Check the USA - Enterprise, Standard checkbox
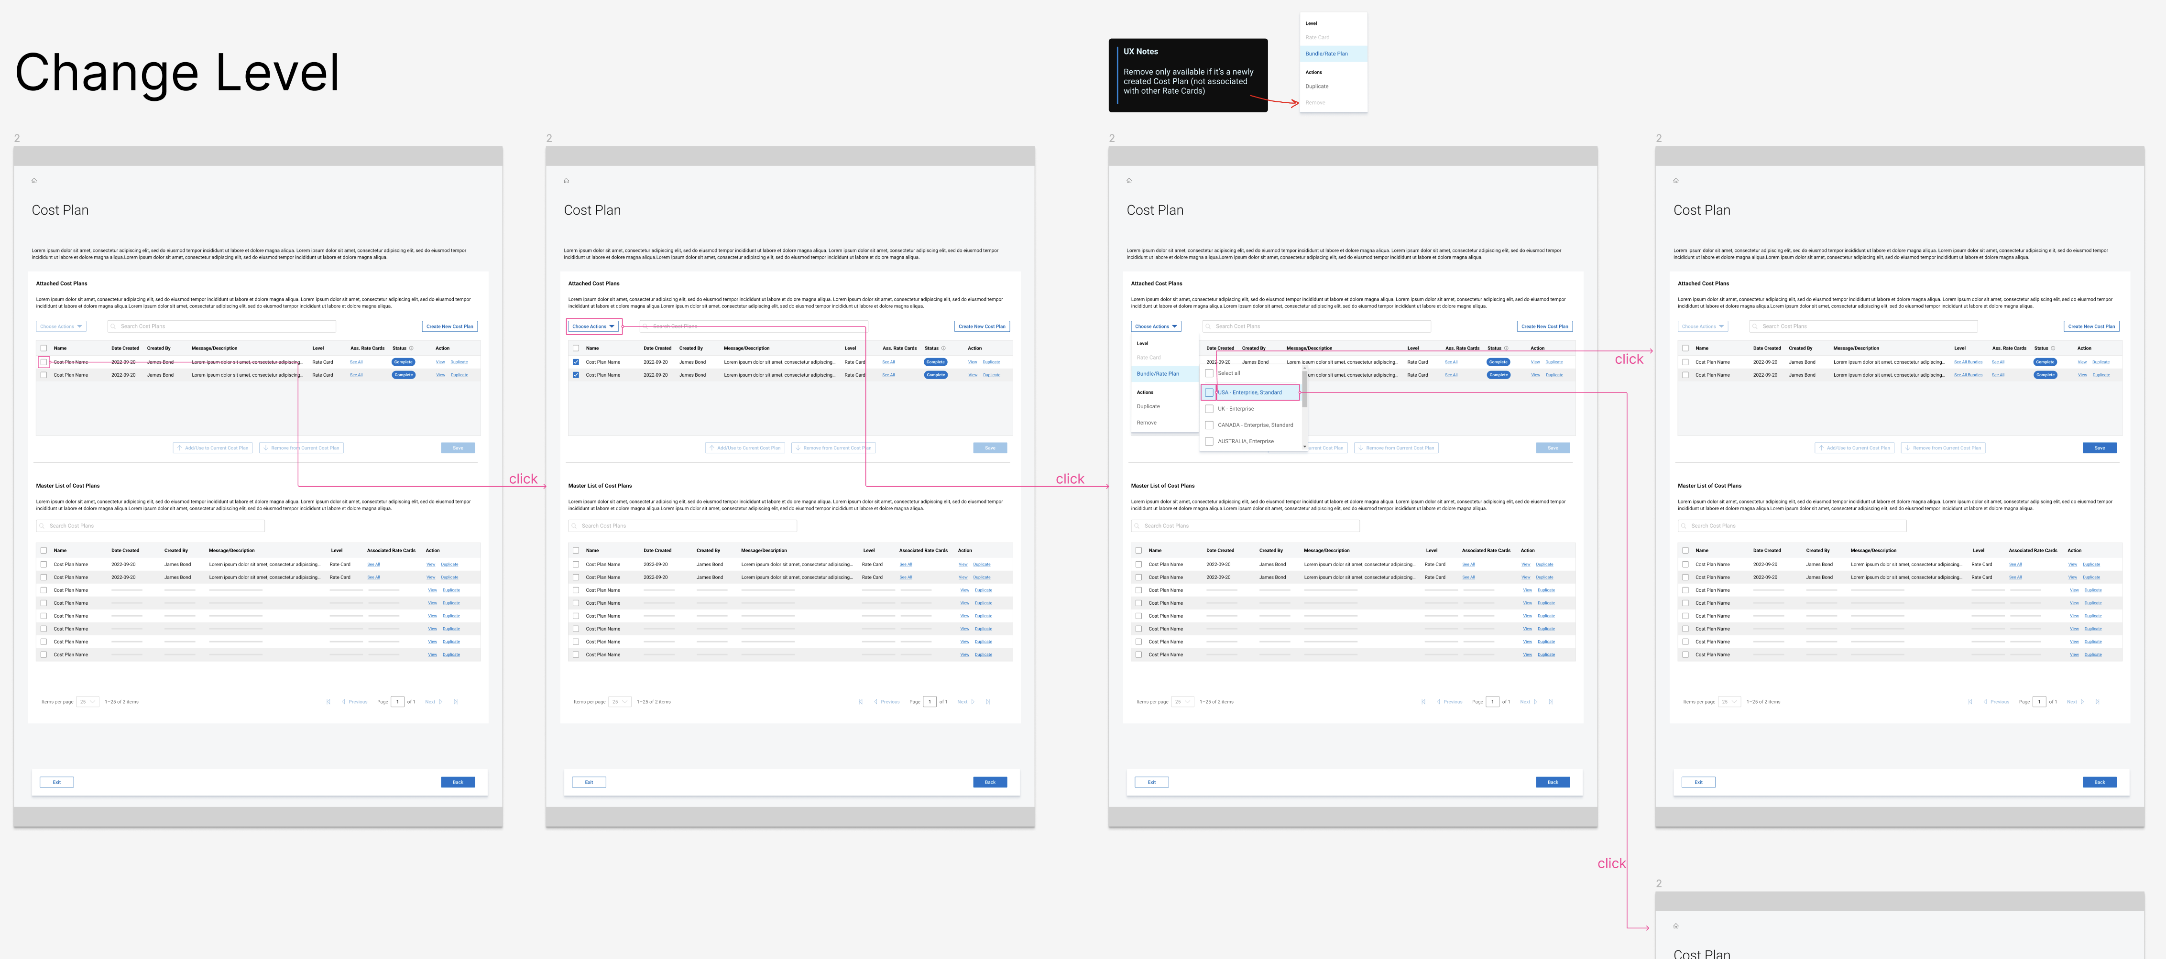 point(1209,392)
